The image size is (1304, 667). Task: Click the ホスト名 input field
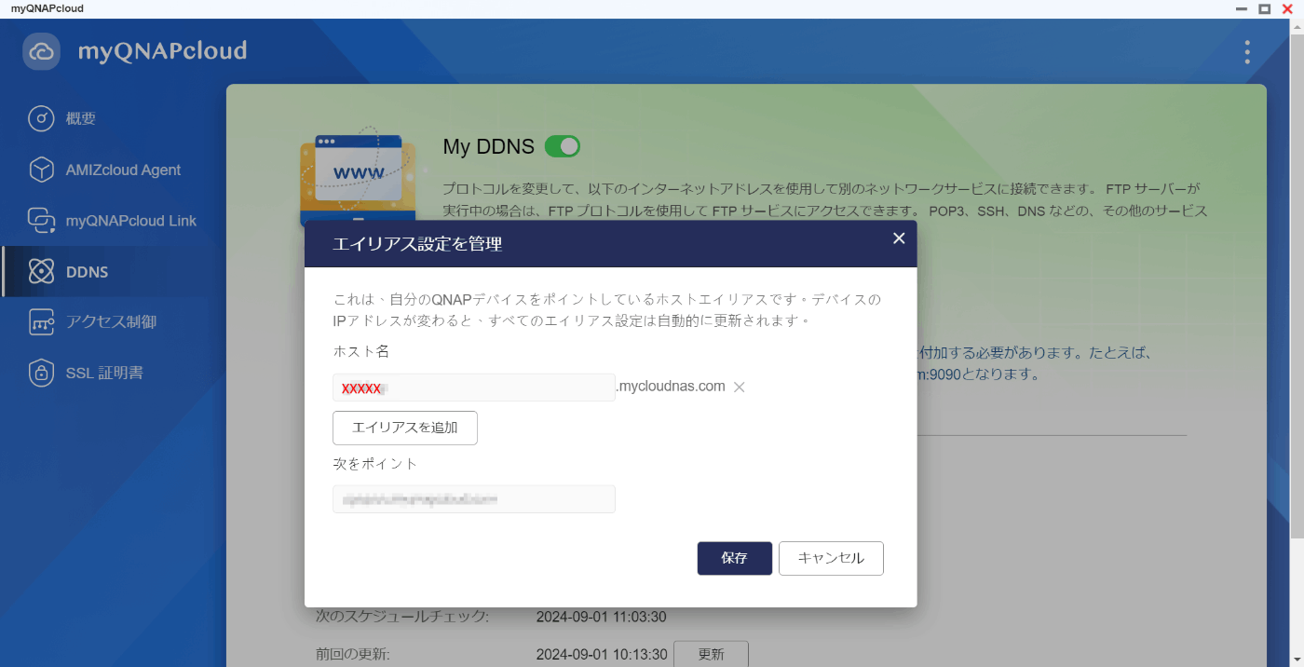pos(474,388)
